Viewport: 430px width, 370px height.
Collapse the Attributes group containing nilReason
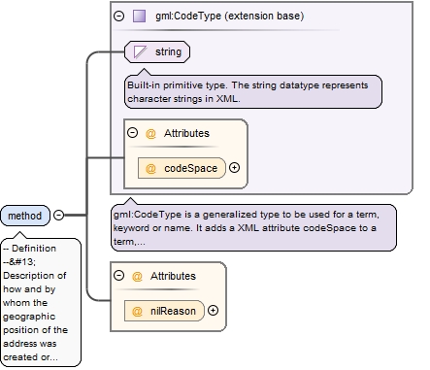click(118, 276)
